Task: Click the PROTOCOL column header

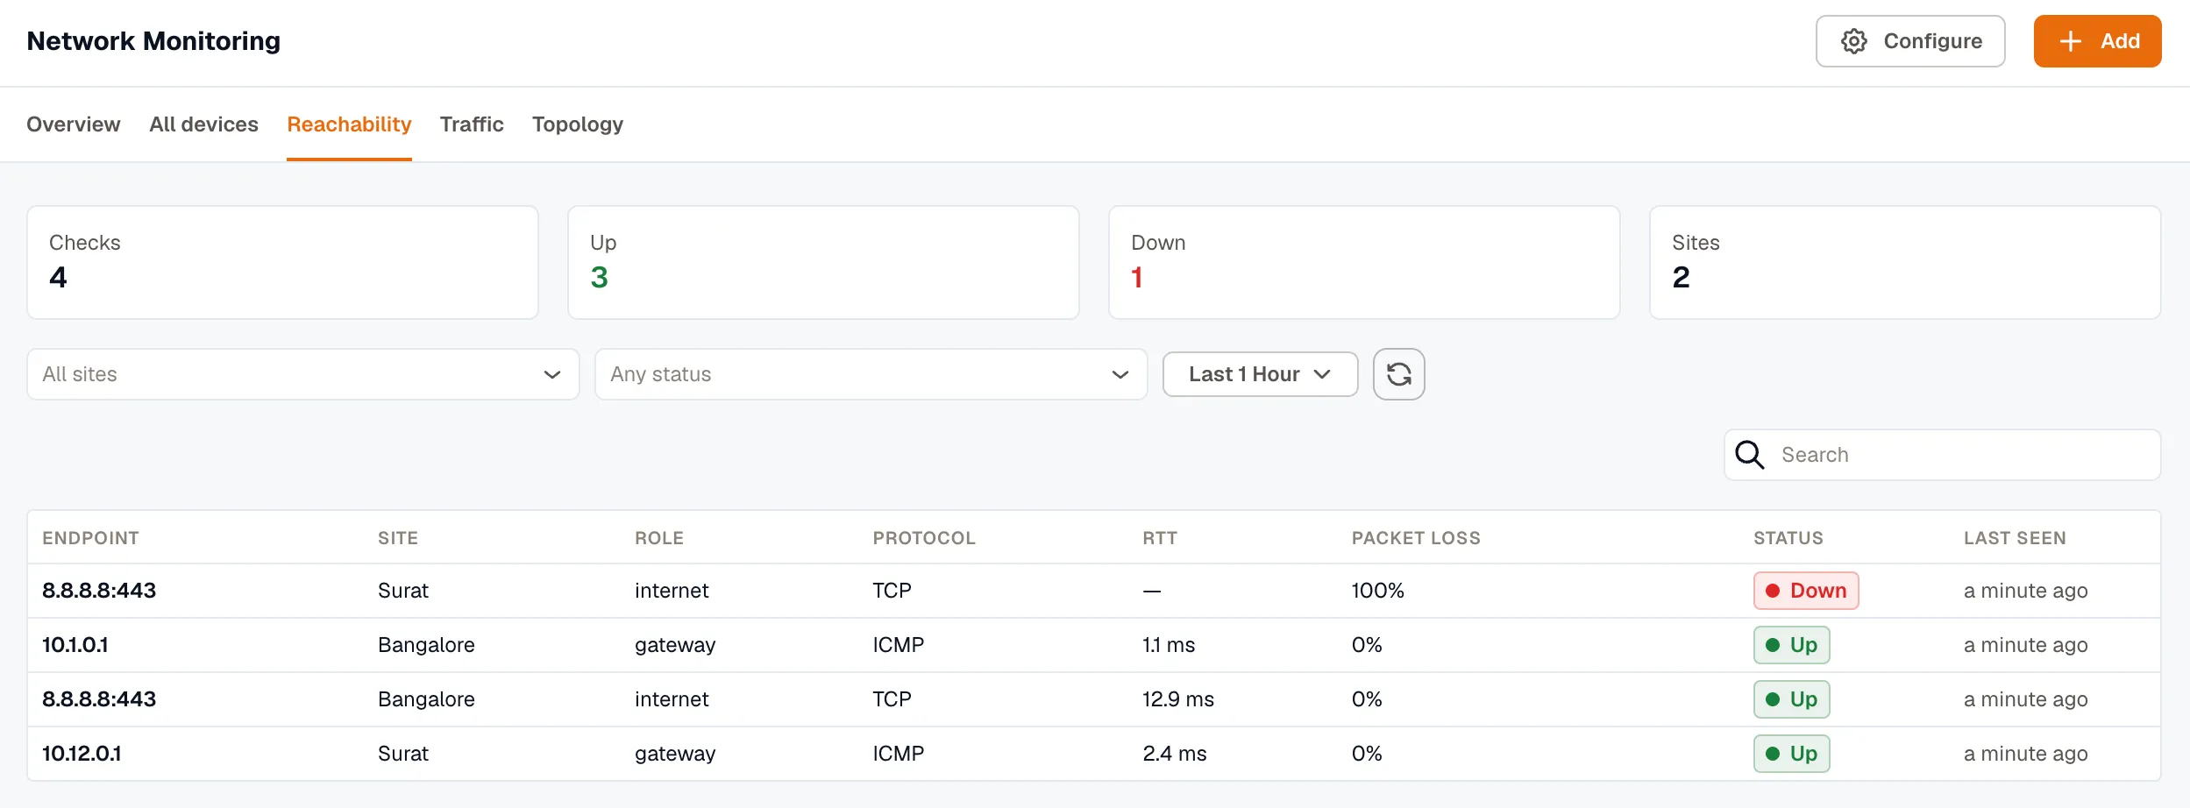Action: click(924, 538)
